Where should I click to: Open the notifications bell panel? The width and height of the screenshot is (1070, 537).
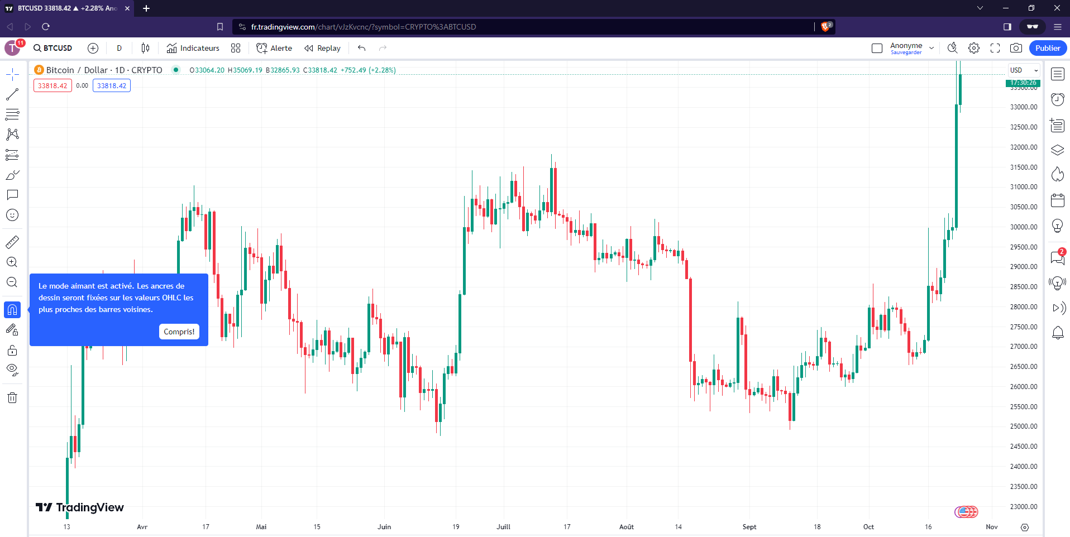[x=1058, y=333]
